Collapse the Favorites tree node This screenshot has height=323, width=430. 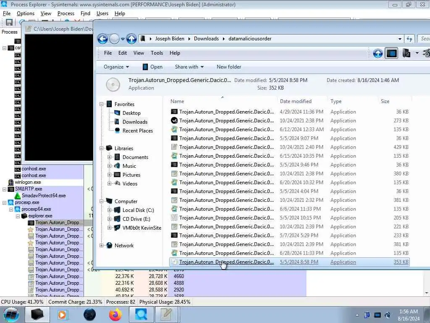(x=102, y=104)
